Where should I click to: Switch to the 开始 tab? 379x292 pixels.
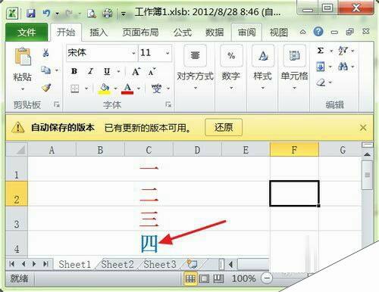tap(66, 33)
